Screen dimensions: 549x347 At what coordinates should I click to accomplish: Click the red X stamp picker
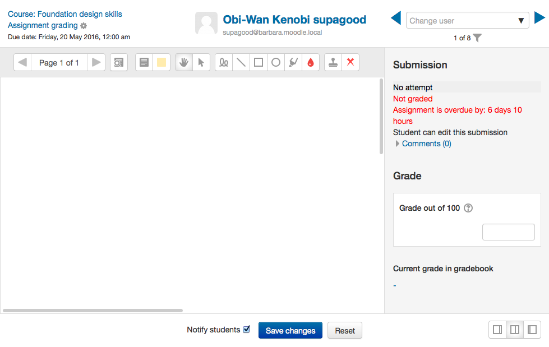point(350,63)
